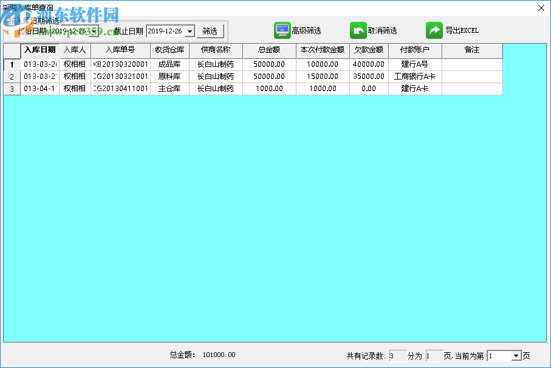Screen dimensions: 551x368
Task: Cancel filtering via 取消筛选 label
Action: pyautogui.click(x=382, y=31)
